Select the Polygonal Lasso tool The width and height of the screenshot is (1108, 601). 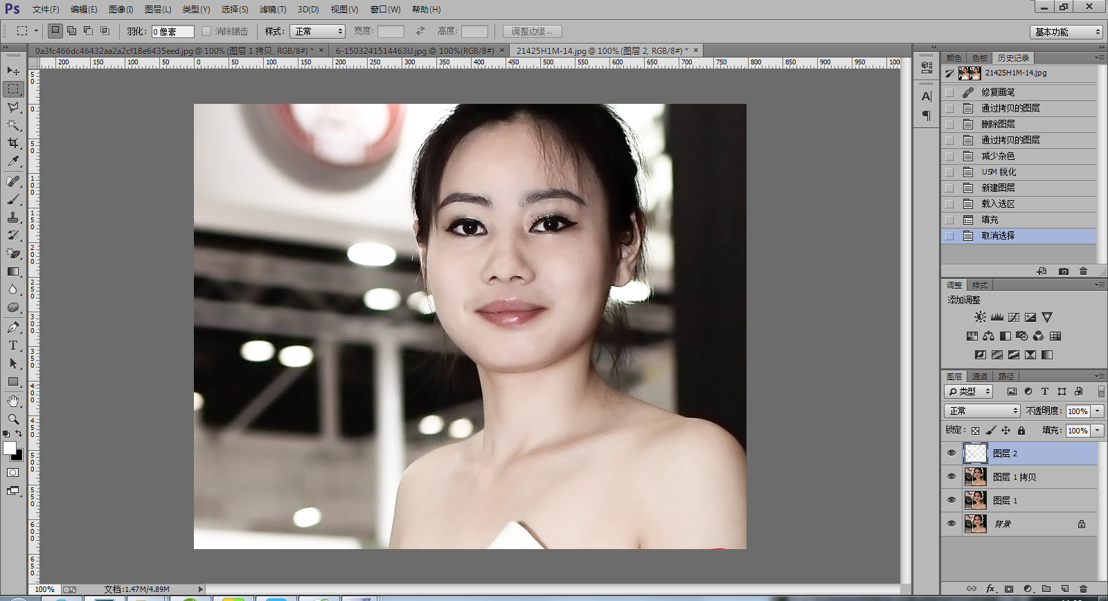click(13, 107)
